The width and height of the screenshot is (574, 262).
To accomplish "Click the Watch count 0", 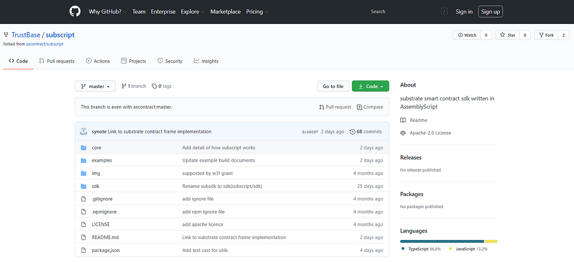I will (486, 35).
